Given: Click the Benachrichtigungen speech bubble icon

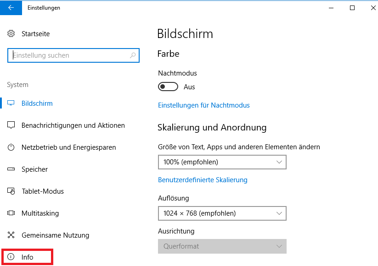Looking at the screenshot, I should (x=11, y=125).
